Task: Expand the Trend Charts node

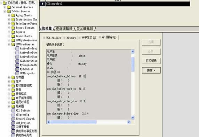Action: 9,36
